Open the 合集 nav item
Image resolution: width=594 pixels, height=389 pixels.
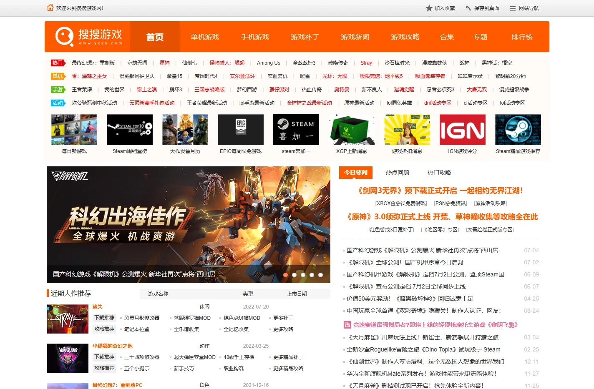click(x=447, y=37)
